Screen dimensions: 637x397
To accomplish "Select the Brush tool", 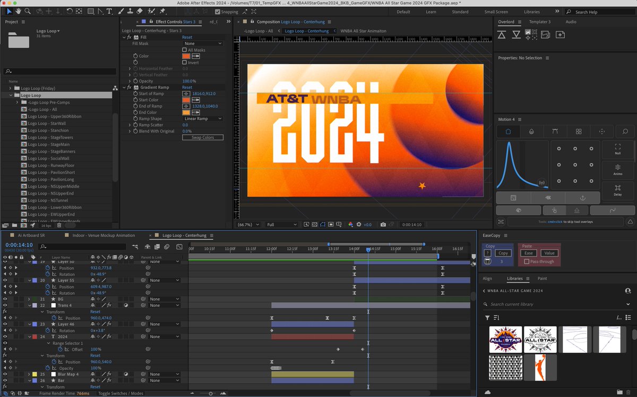I will click(x=120, y=11).
